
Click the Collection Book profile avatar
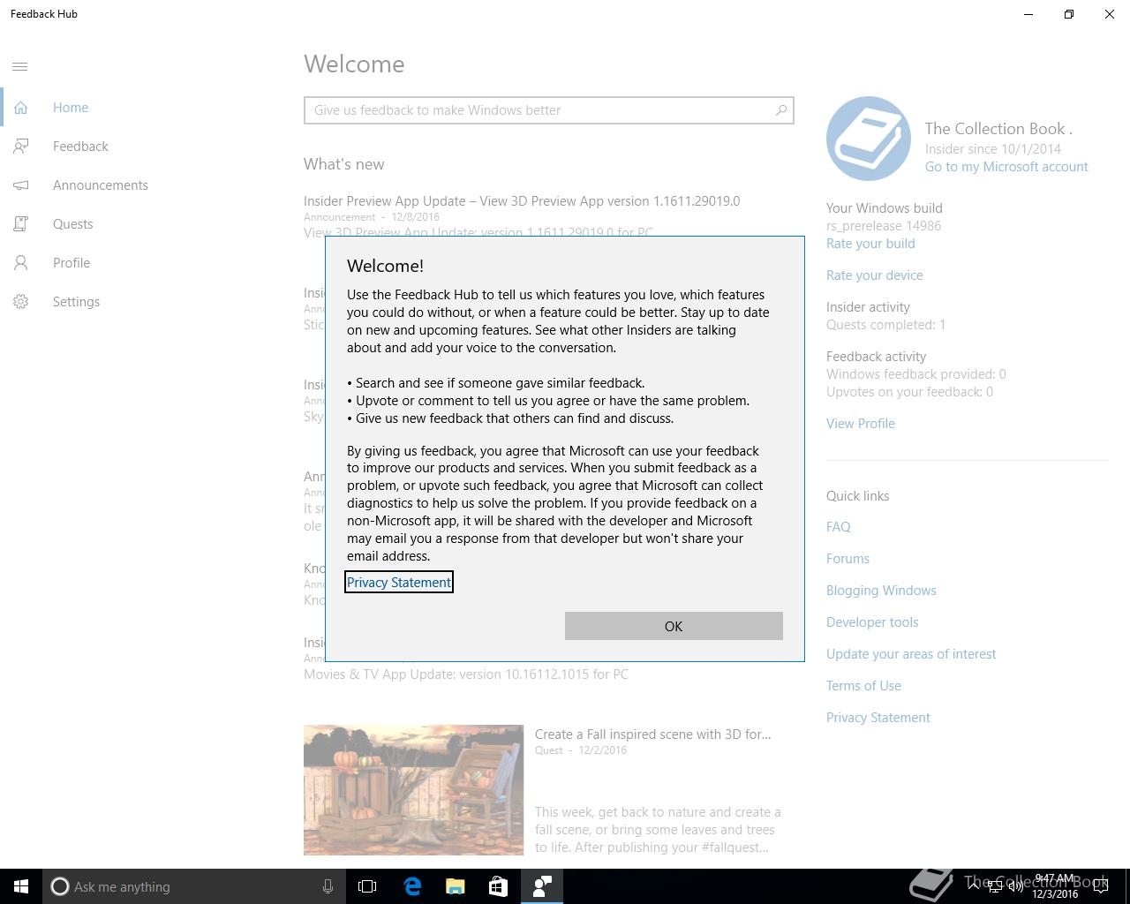point(868,139)
